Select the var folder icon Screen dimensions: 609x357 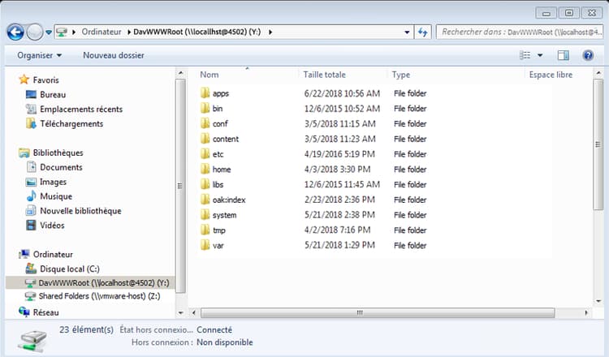pyautogui.click(x=205, y=245)
